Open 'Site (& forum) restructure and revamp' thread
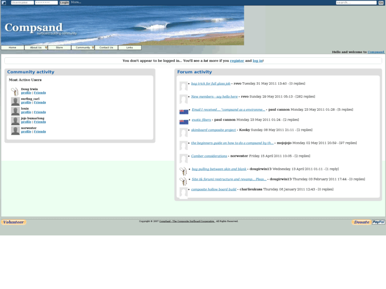Image resolution: width=386 pixels, height=289 pixels. 229,179
